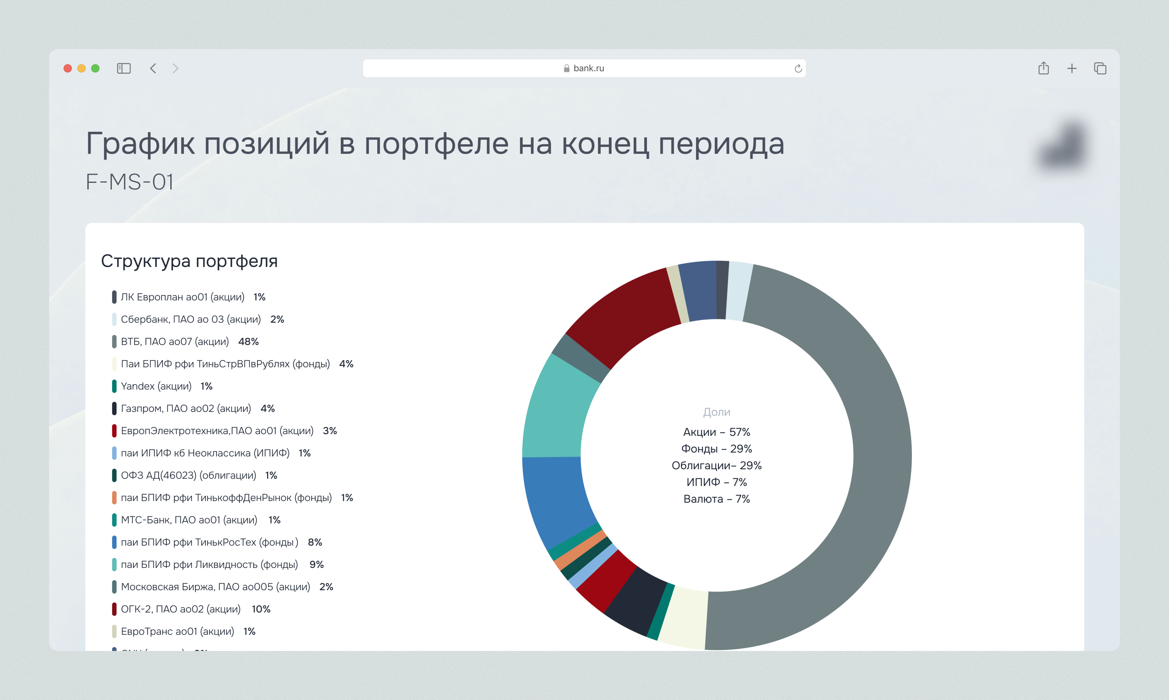Select Московская Биржа legend item
Screen dimensions: 1169x700
click(215, 587)
